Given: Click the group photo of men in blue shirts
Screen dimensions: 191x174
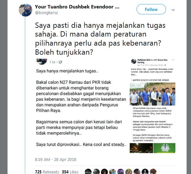Looking at the screenshot, I should (153, 94).
